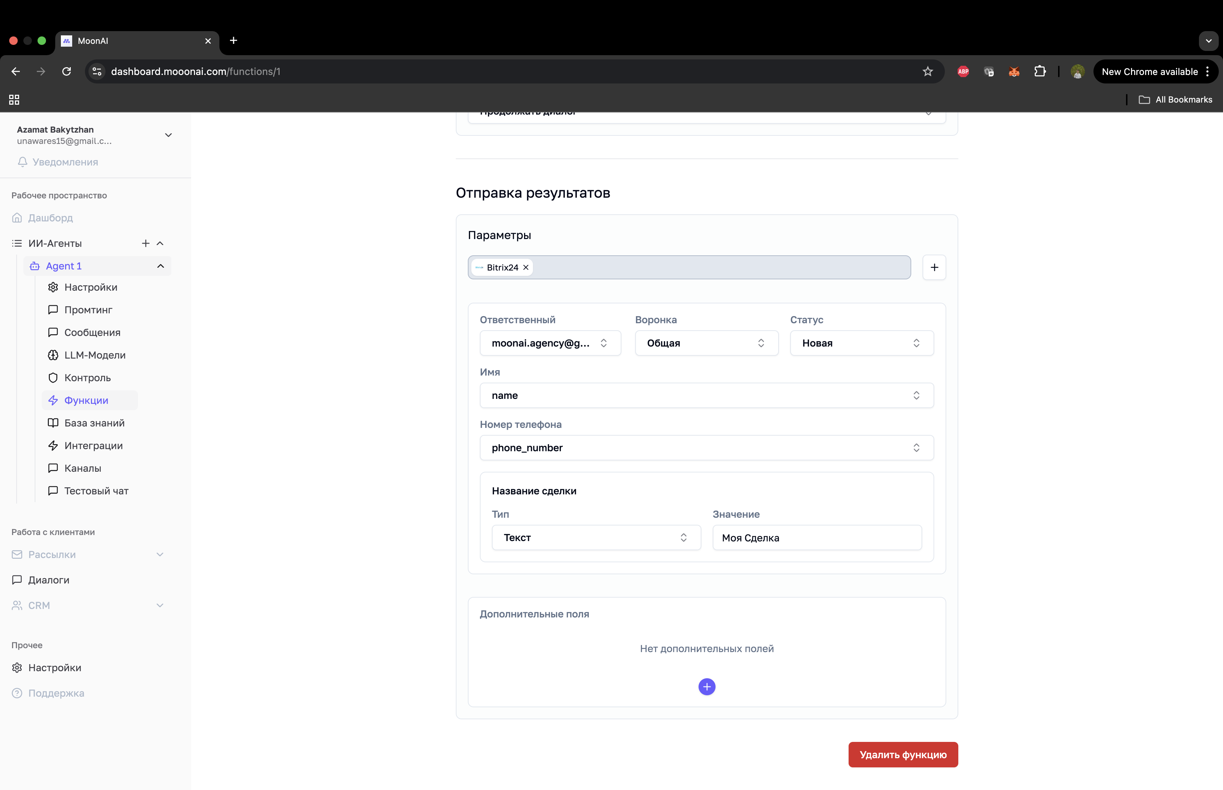Viewport: 1223px width, 790px height.
Task: Go to База знаний in sidebar
Action: pyautogui.click(x=94, y=423)
